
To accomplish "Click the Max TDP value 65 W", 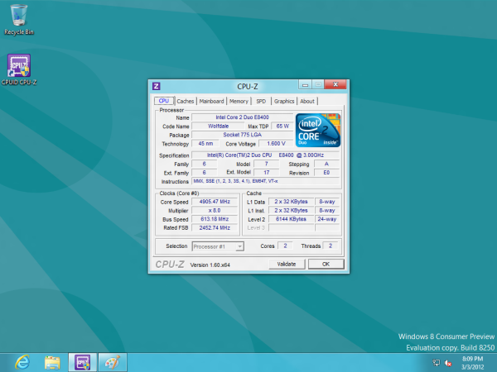I will [x=282, y=126].
